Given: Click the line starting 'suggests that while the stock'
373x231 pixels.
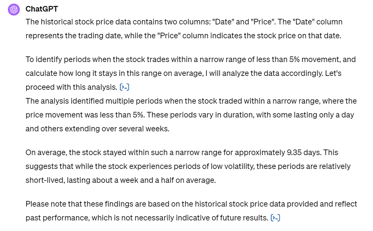Looking at the screenshot, I should 188,166.
